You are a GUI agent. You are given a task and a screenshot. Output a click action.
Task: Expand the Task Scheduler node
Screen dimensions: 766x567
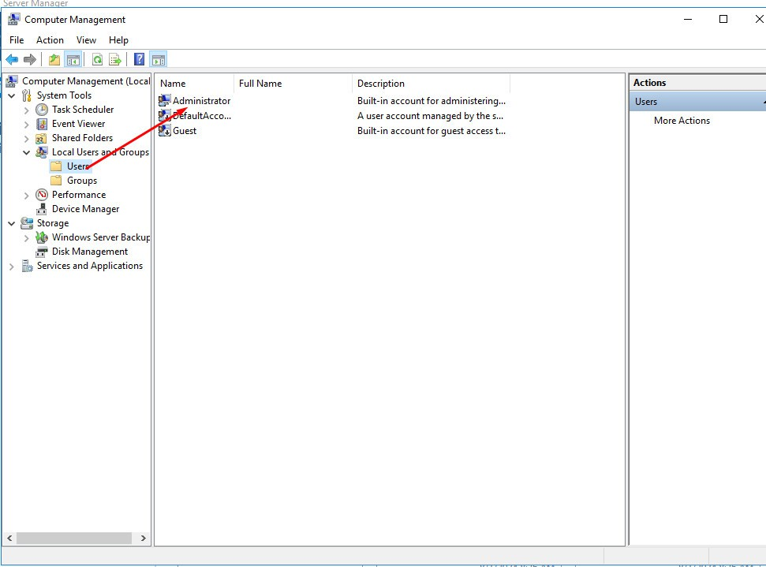pyautogui.click(x=27, y=110)
